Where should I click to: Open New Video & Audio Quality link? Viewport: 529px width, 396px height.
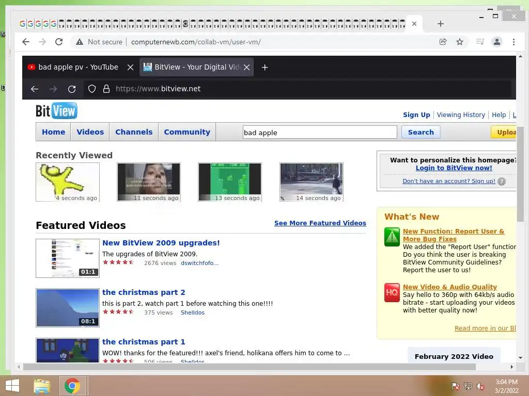450,287
